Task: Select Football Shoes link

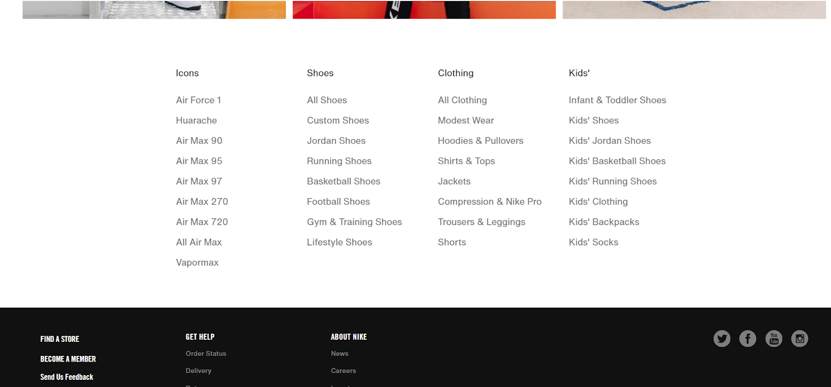Action: tap(338, 201)
